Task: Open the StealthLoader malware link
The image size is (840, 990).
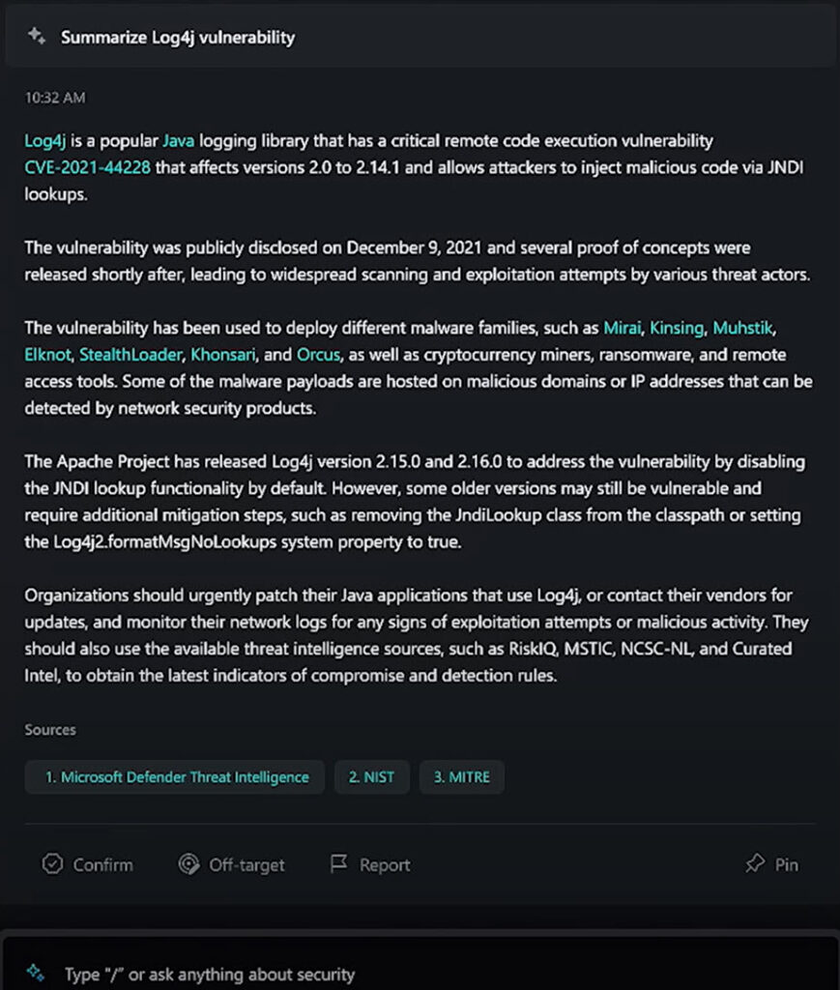Action: click(130, 354)
